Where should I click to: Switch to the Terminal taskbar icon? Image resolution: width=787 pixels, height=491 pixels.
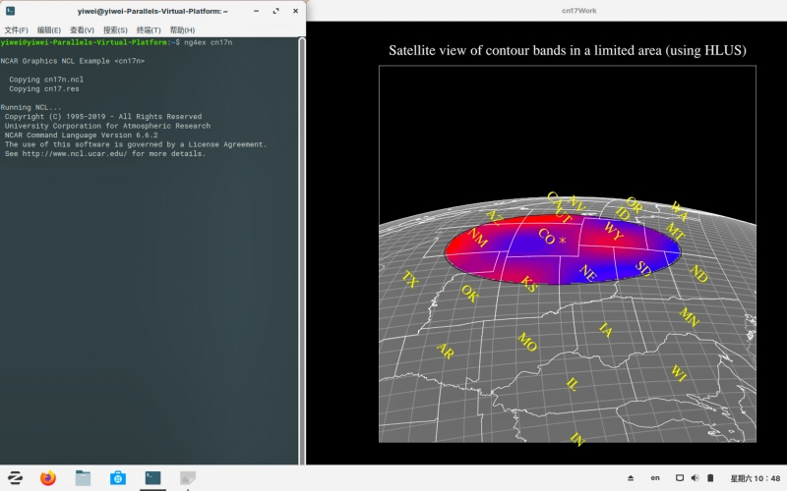(152, 478)
